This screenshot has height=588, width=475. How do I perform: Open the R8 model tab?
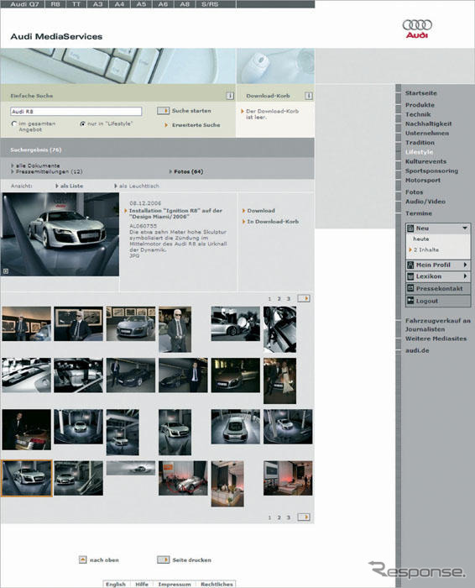point(55,4)
